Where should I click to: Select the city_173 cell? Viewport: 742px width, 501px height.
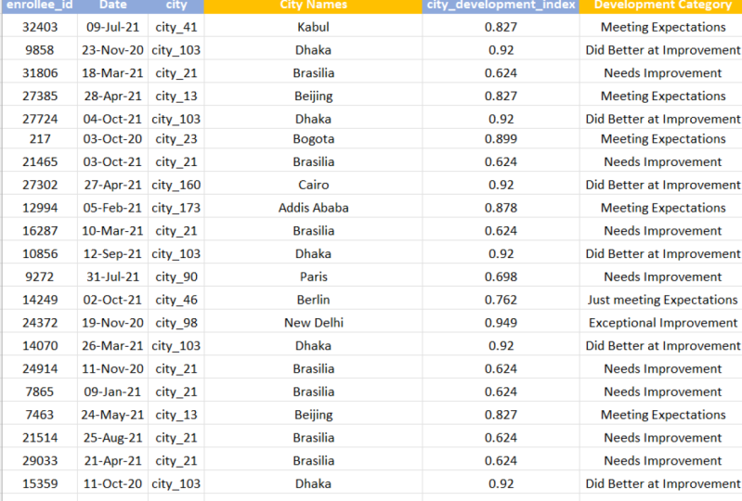coord(176,208)
